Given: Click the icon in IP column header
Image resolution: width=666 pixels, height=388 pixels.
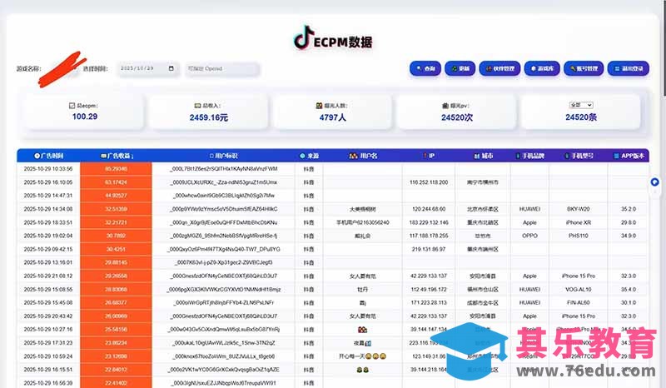Looking at the screenshot, I should click(425, 156).
